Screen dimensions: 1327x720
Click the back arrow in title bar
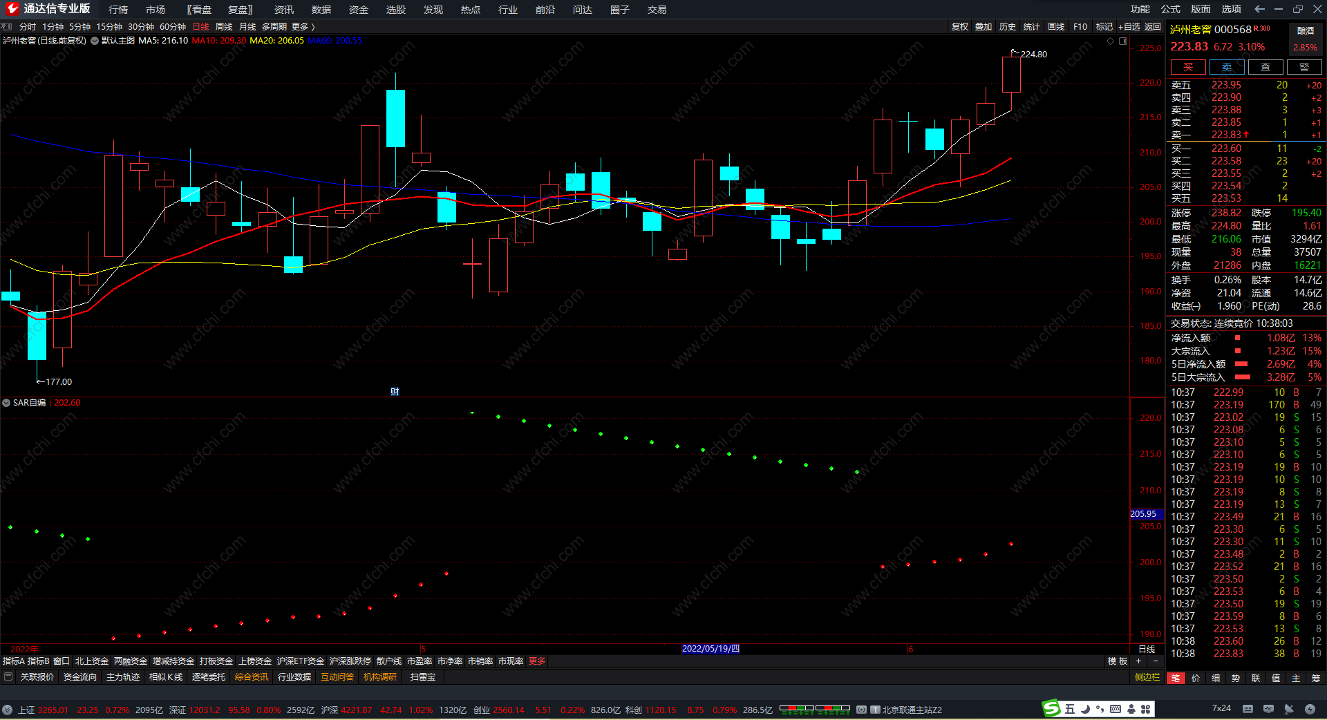[1259, 9]
